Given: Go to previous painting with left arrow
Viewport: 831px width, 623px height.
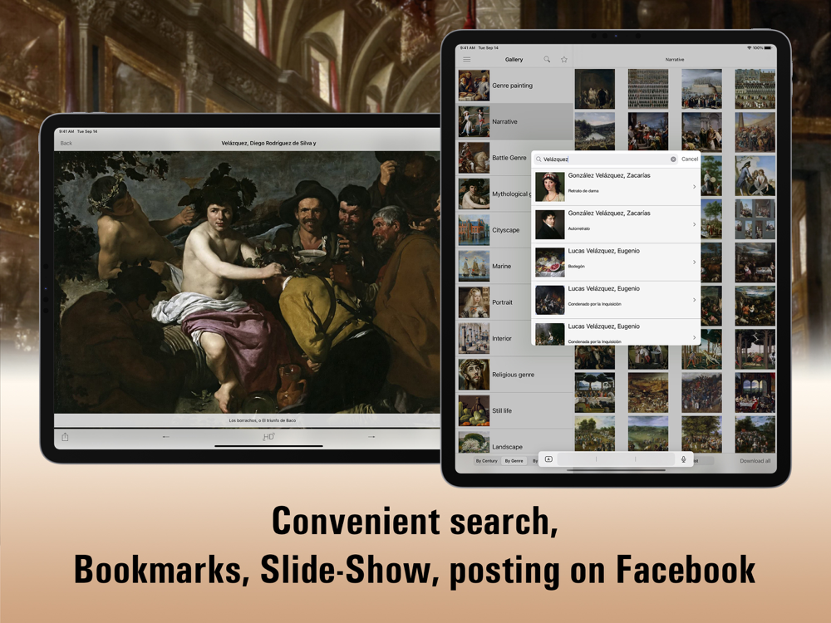Looking at the screenshot, I should click(x=166, y=437).
